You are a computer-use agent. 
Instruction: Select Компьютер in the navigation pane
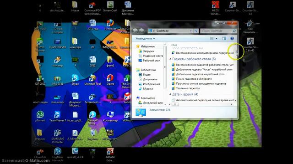[146, 98]
